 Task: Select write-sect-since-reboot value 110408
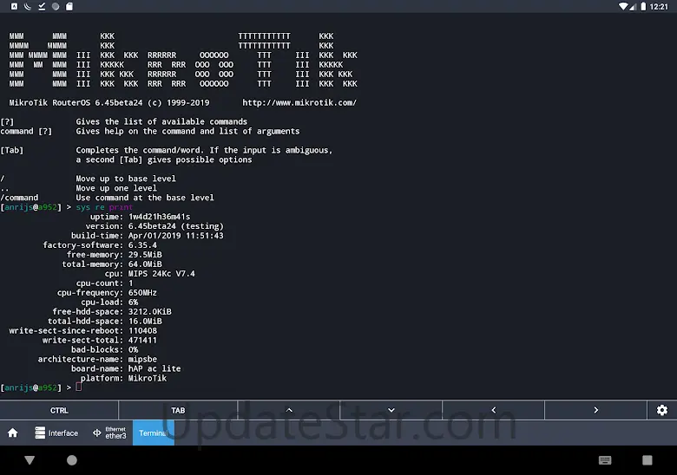pos(142,330)
